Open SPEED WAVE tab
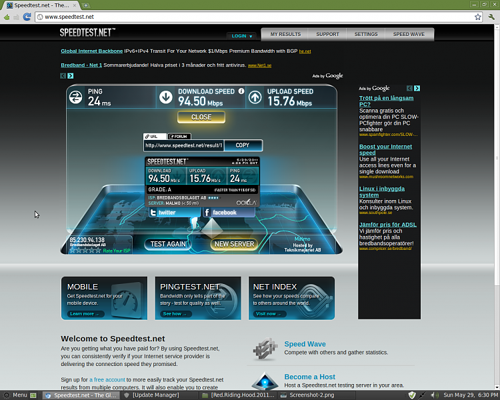Screen dimensions: 500x400 tap(409, 34)
